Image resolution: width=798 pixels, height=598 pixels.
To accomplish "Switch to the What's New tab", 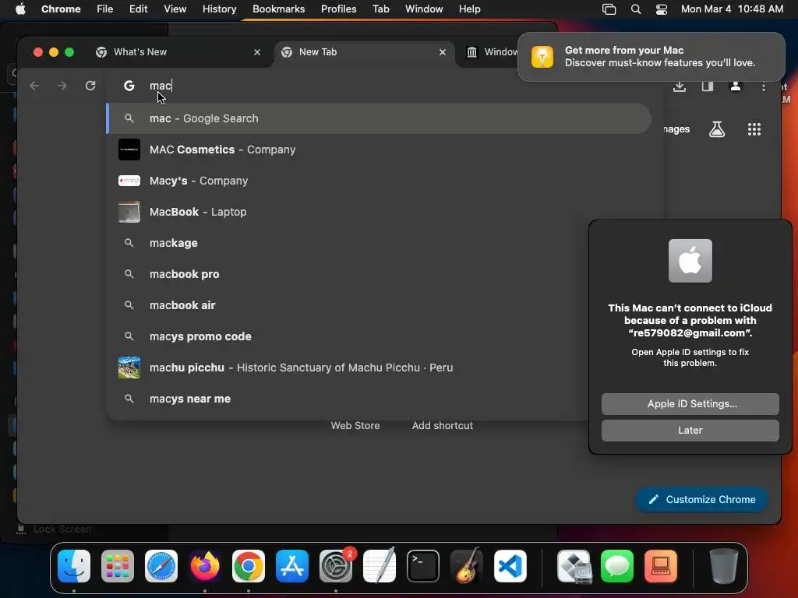I will pyautogui.click(x=178, y=52).
